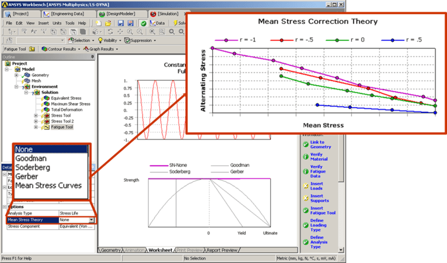The image size is (447, 263).
Task: Click the green checkmark toolbar icon
Action: (144, 23)
